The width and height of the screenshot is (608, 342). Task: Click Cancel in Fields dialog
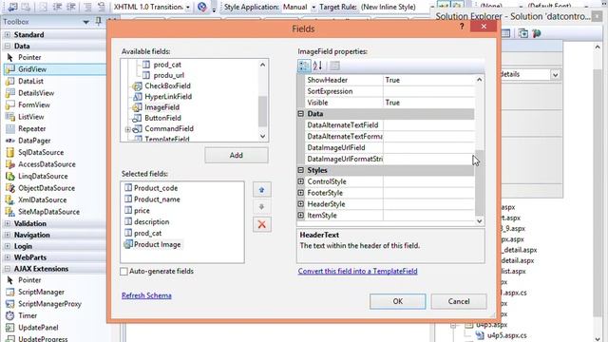(459, 301)
